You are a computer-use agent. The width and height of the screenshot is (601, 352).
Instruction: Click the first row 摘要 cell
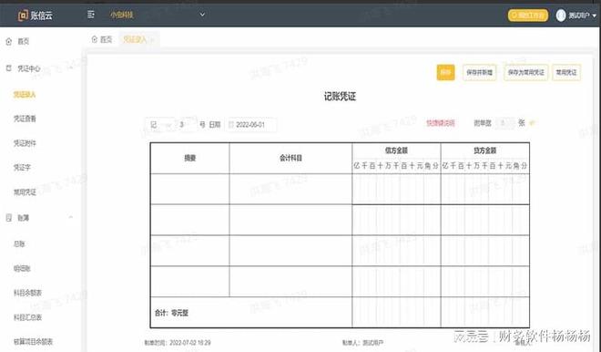coord(190,189)
